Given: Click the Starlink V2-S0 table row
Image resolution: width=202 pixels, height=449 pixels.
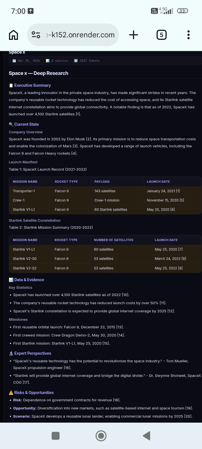Looking at the screenshot, I should click(x=105, y=259).
